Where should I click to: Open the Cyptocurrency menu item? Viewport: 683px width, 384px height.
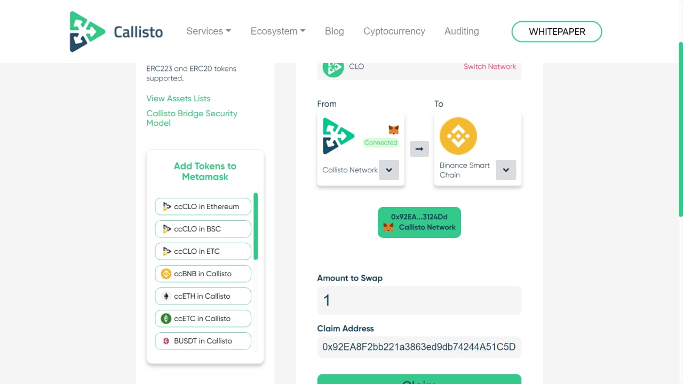click(x=394, y=31)
